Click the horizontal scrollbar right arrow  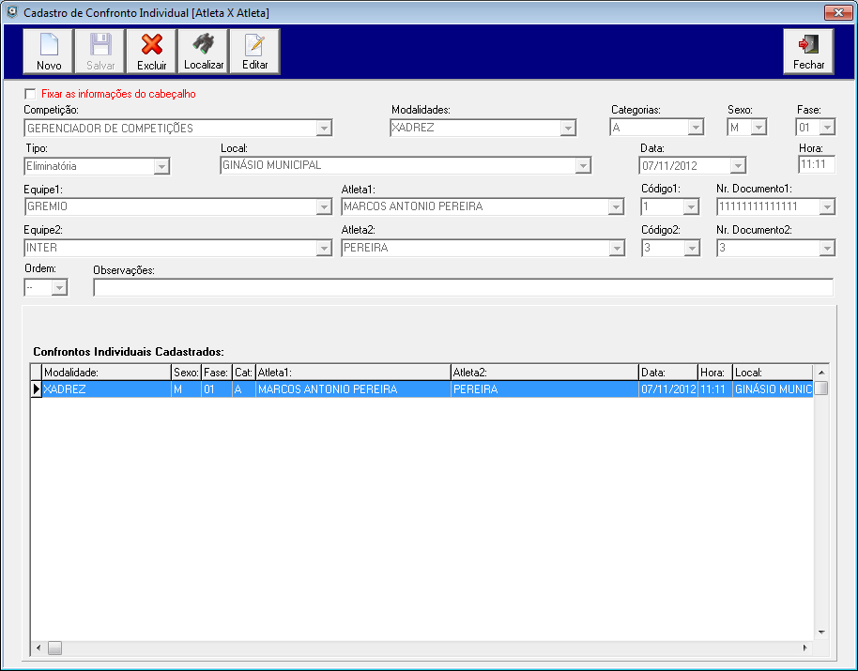(x=804, y=648)
